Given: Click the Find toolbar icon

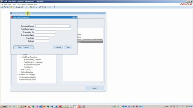Looking at the screenshot, I should [5, 7].
